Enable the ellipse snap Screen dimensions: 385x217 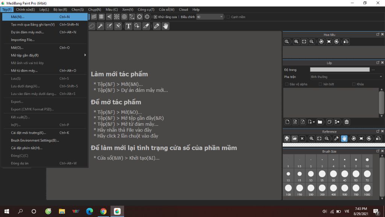pyautogui.click(x=139, y=17)
